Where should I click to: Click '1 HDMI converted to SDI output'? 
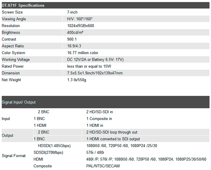(x=113, y=139)
